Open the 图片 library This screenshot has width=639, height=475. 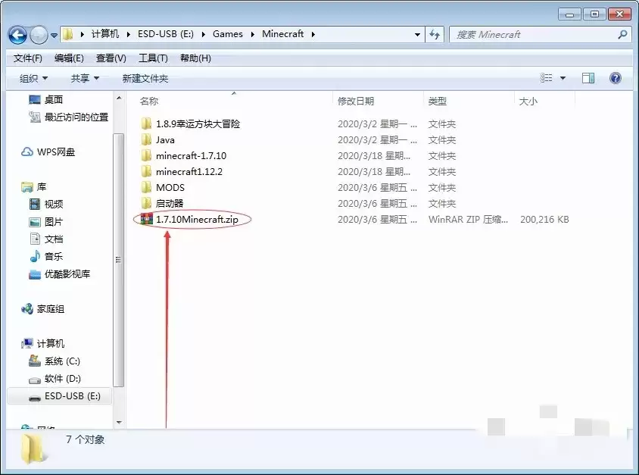tap(54, 222)
